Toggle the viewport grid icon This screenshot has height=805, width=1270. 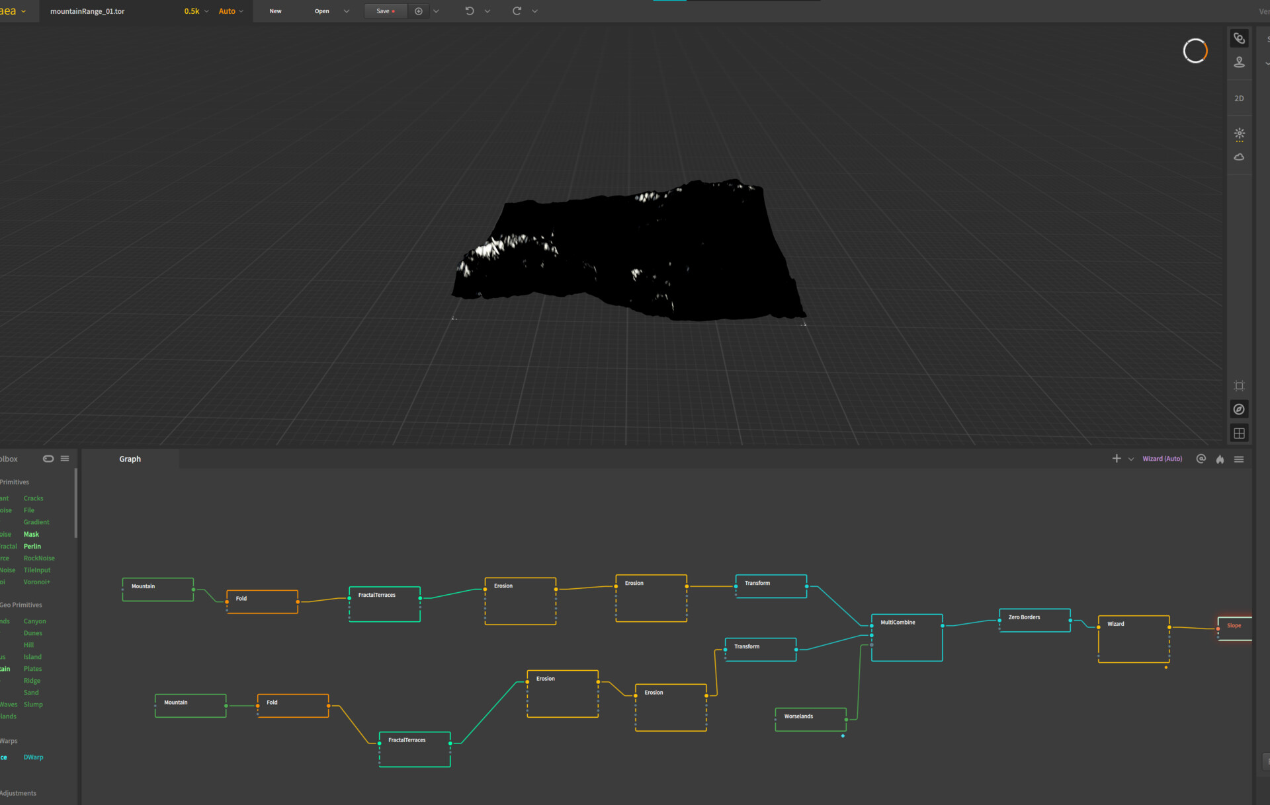(x=1239, y=434)
